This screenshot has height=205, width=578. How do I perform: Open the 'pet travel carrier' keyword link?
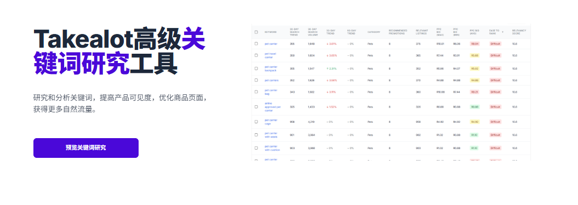271,55
